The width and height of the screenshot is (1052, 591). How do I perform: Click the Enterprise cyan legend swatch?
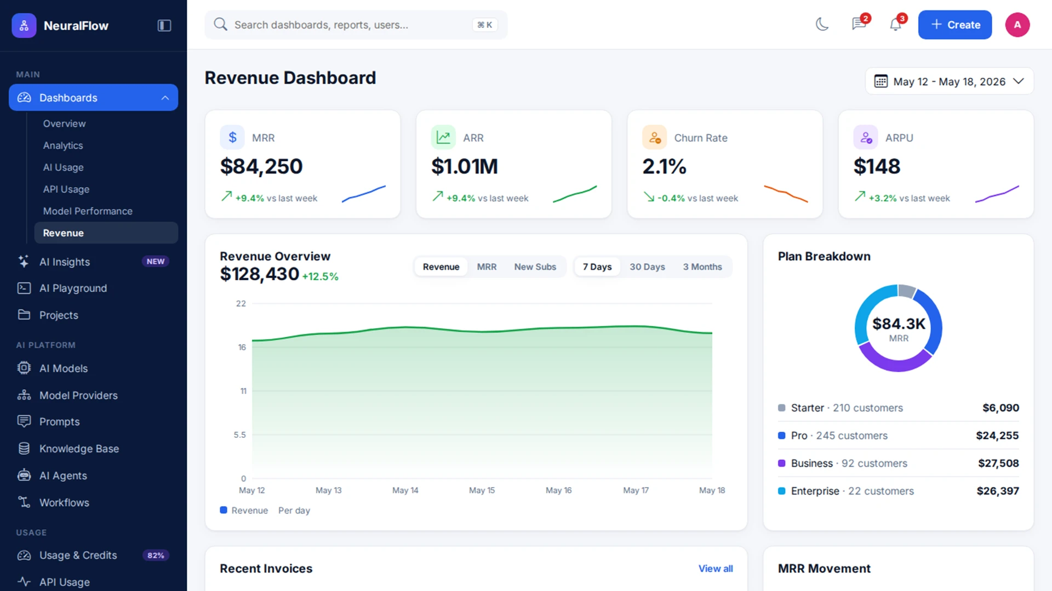782,491
